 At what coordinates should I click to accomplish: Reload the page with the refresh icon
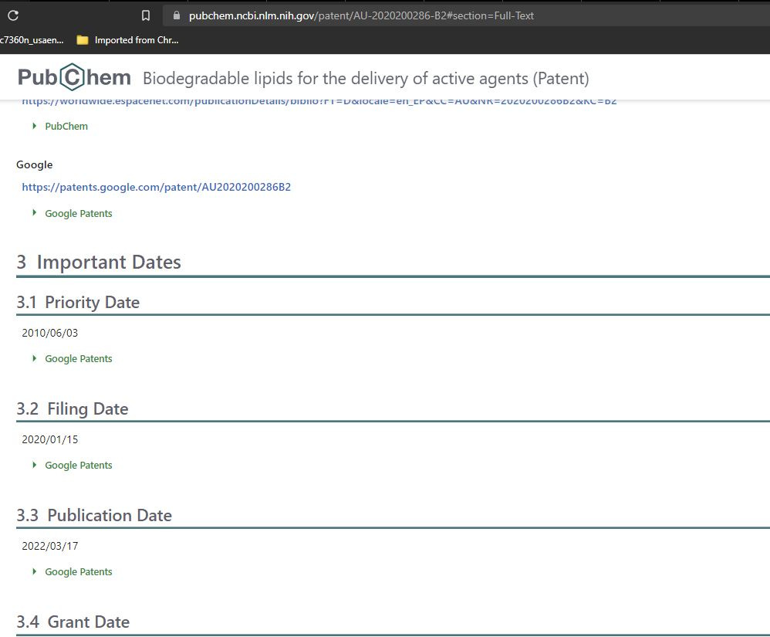[x=13, y=15]
